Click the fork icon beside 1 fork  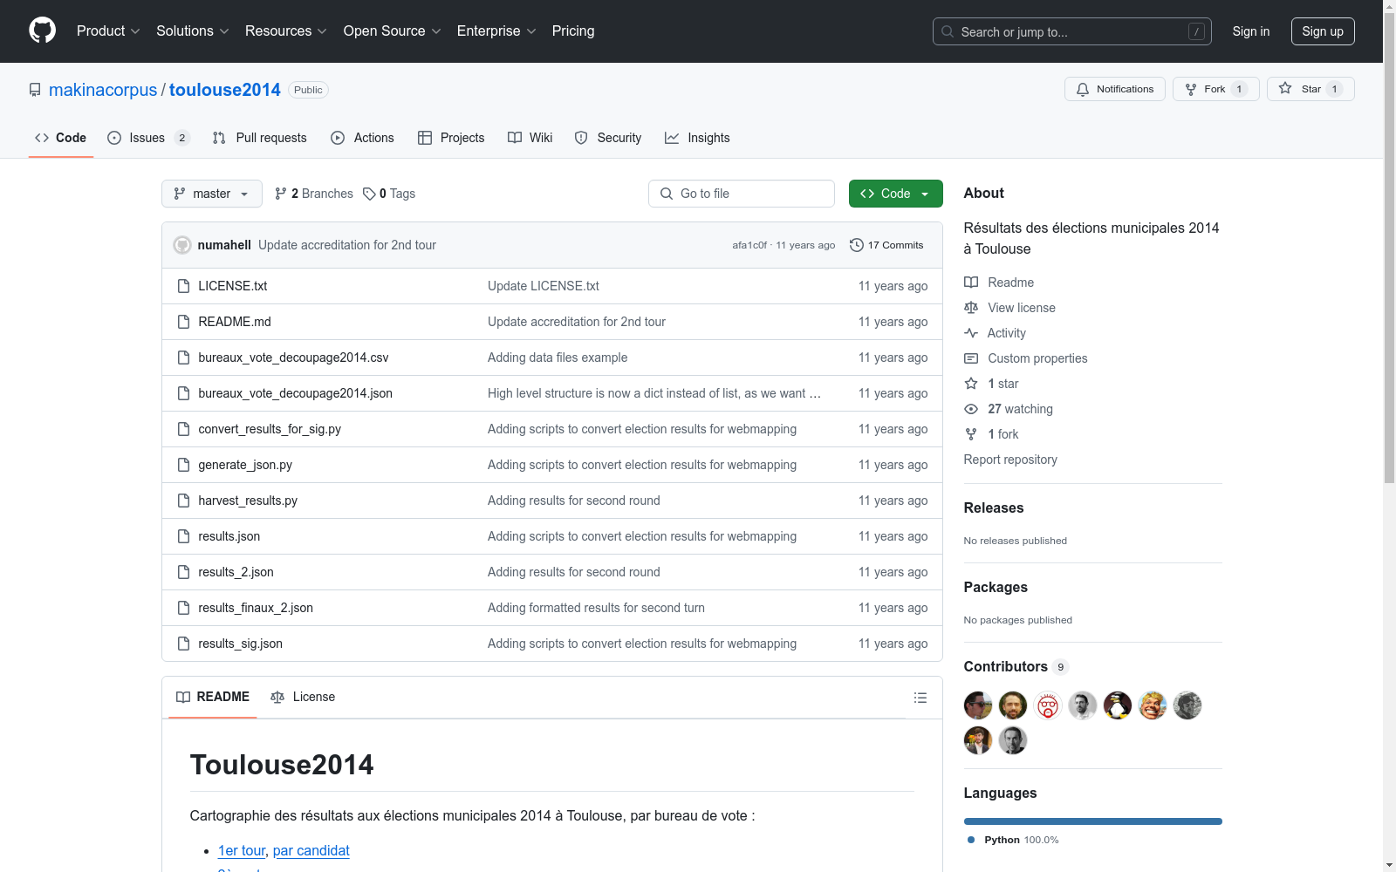point(971,434)
